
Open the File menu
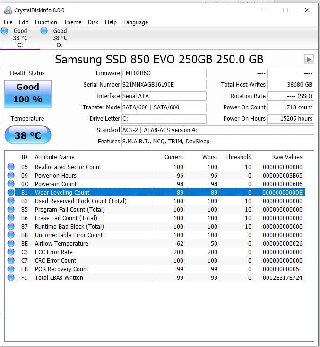8,22
